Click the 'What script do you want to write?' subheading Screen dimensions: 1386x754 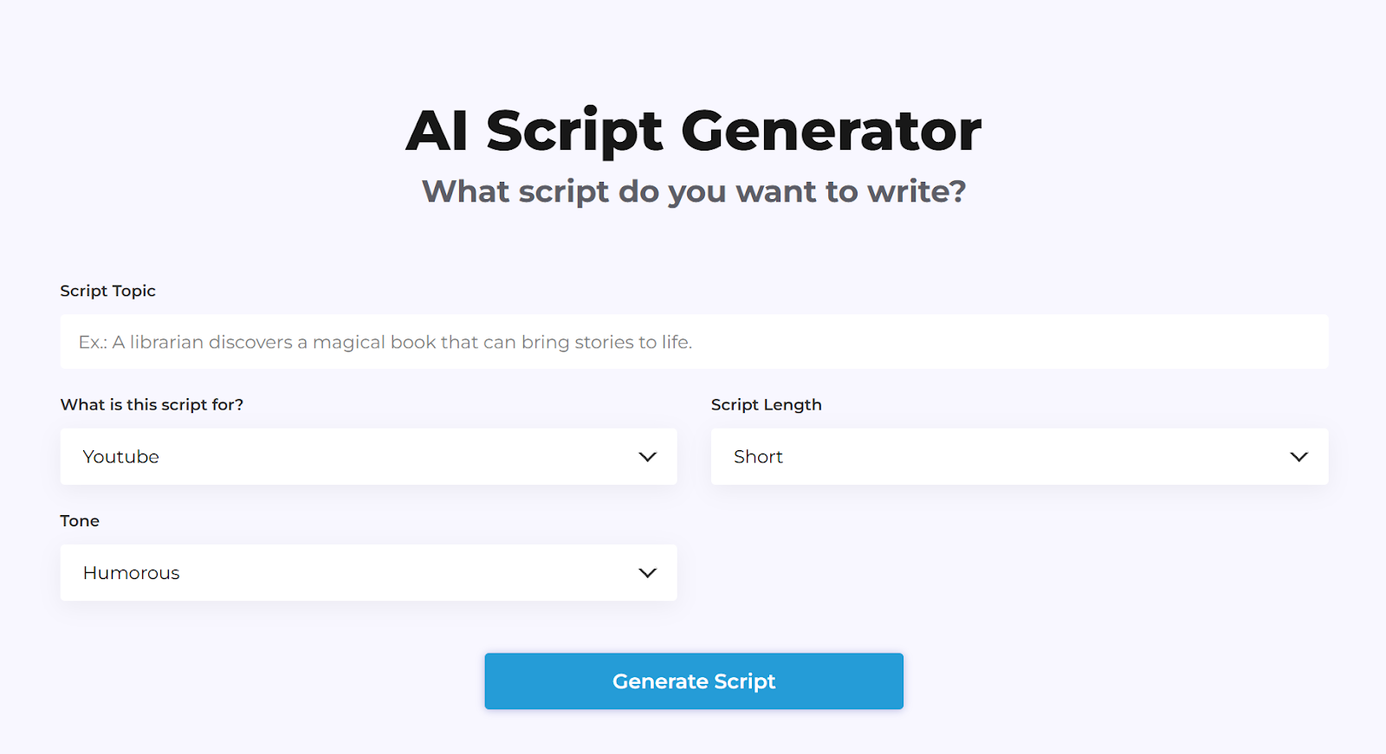693,191
